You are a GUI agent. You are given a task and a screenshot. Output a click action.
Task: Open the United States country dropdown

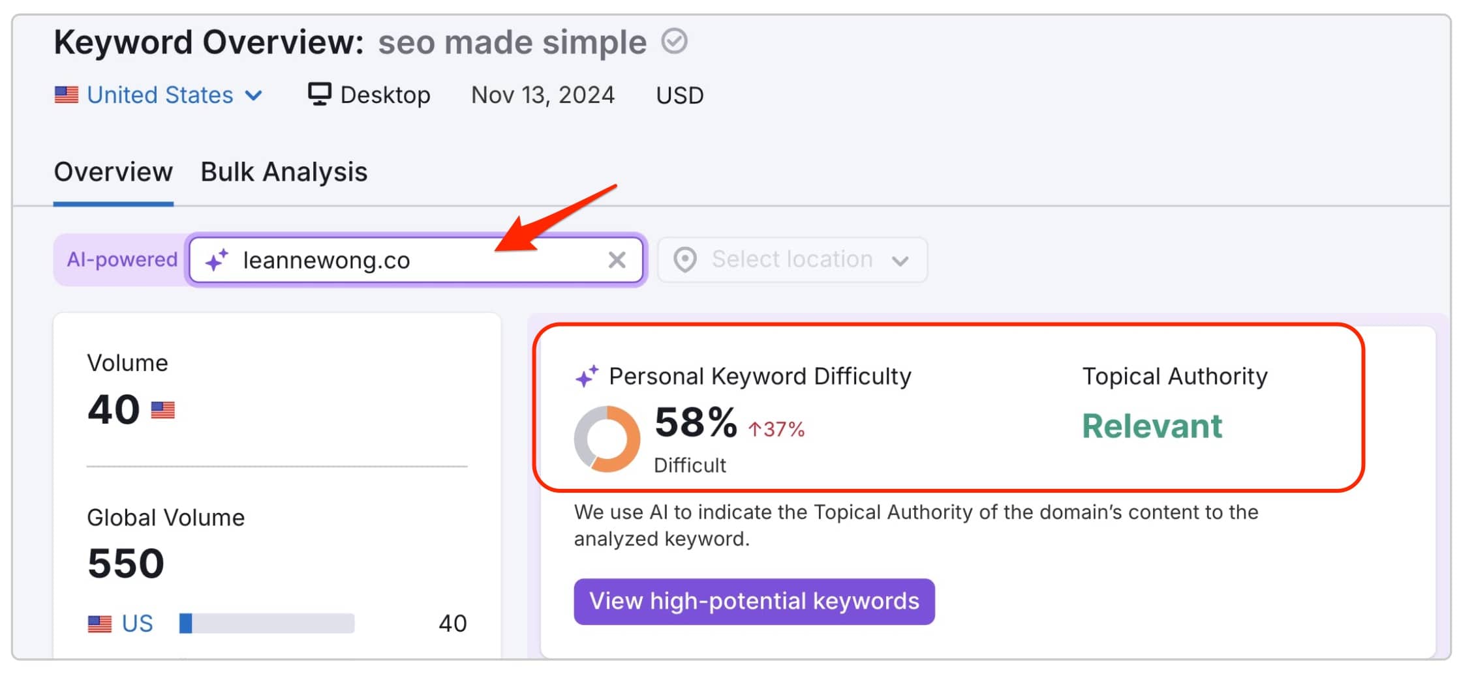[253, 95]
